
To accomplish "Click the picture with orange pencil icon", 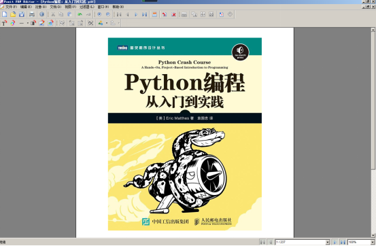I will click(x=41, y=23).
